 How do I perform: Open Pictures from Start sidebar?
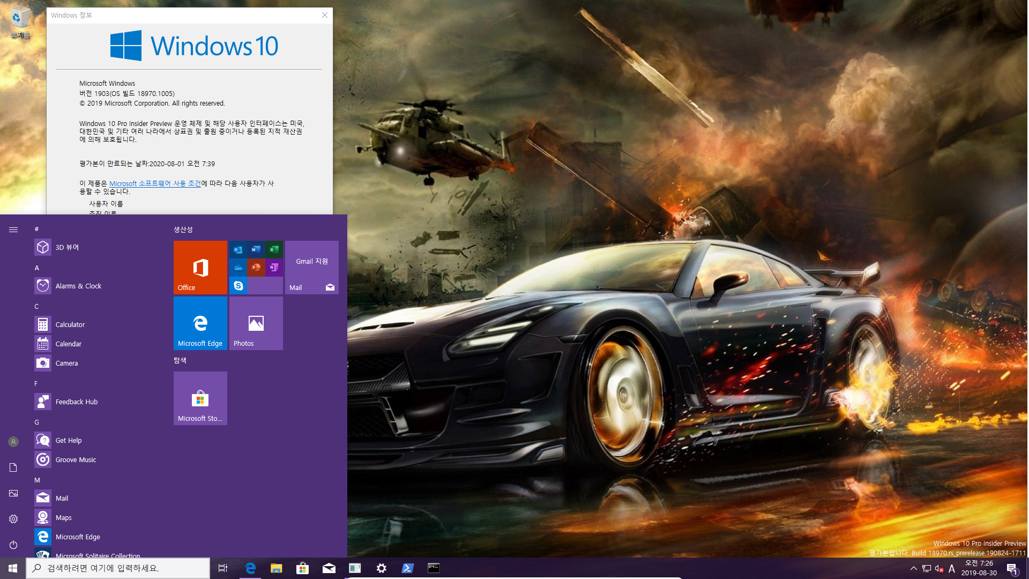[x=13, y=493]
